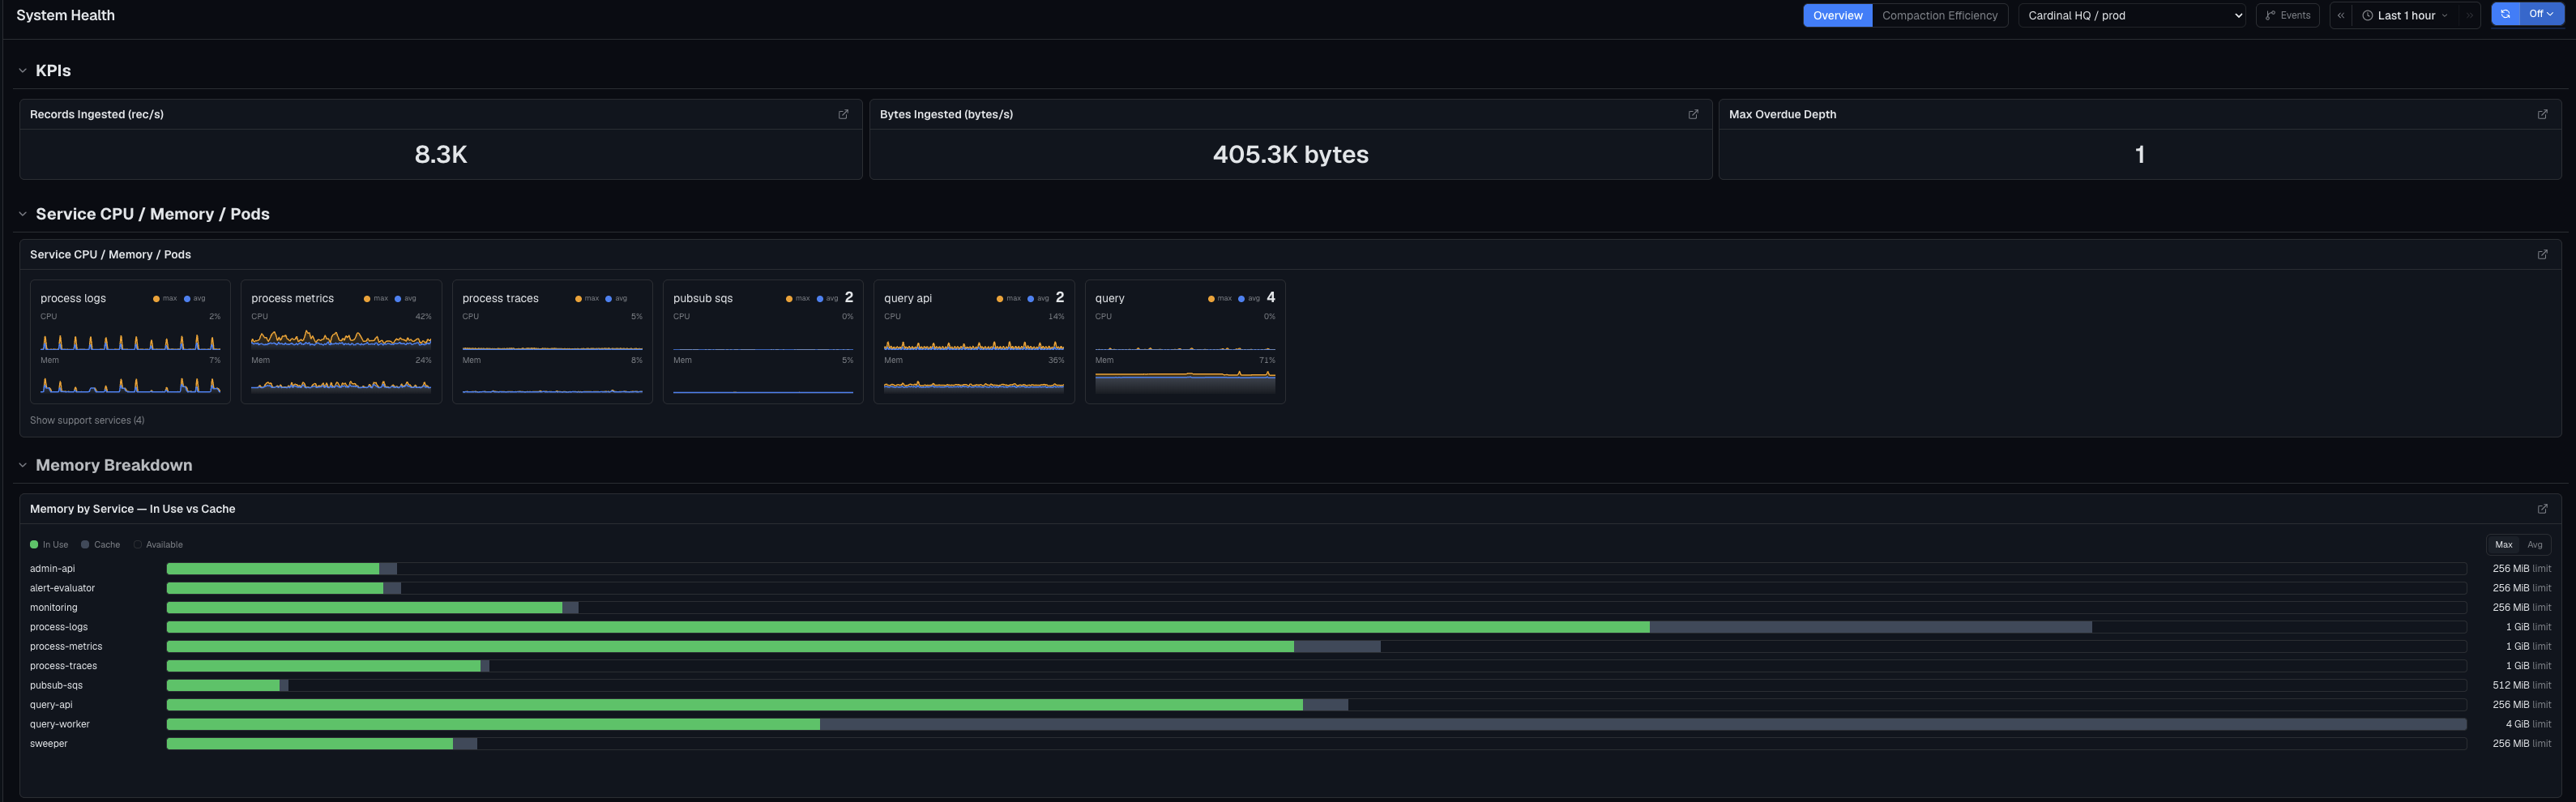
Task: Open Max Overdue Depth panel expand icon
Action: 2542,114
